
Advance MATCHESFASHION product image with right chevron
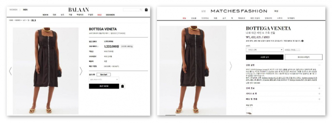231,66
